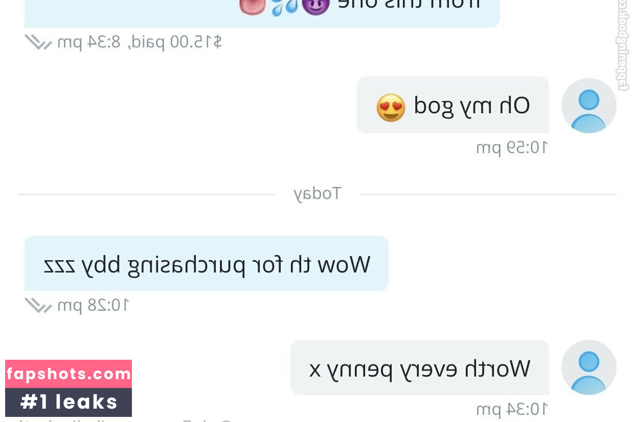The width and height of the screenshot is (635, 422).
Task: Select the "Wow th for purchasing bby zzz" message
Action: point(207,263)
